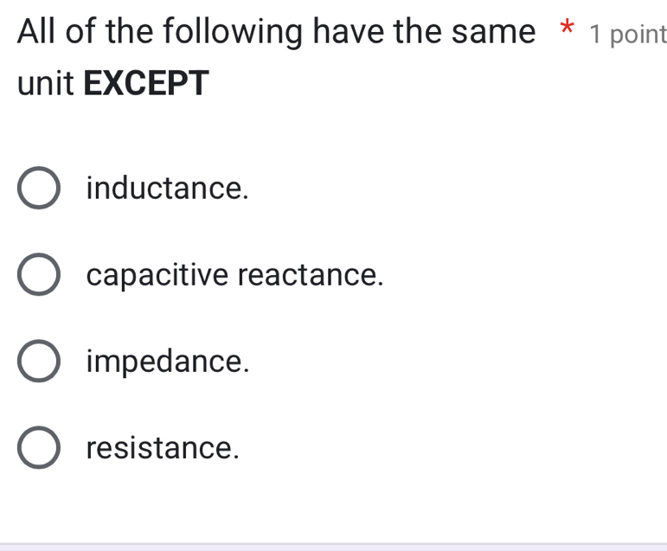667x551 pixels.
Task: Click the divider line below the question
Action: (333, 545)
